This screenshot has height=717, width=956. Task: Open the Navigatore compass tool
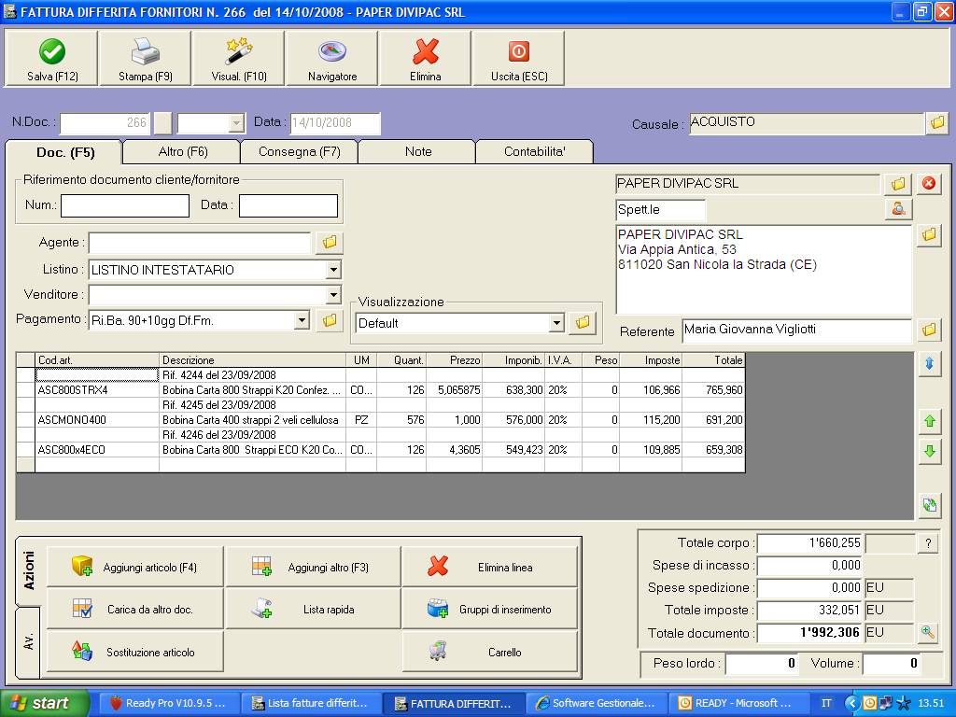click(332, 59)
